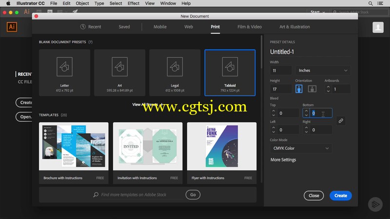390x219 pixels.
Task: Increase Right bleed with up arrow
Action: 306,128
